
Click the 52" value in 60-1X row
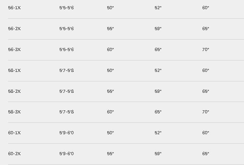click(x=158, y=133)
